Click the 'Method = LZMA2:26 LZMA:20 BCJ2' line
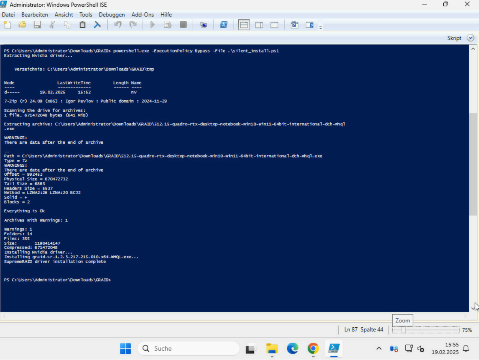 [x=42, y=193]
